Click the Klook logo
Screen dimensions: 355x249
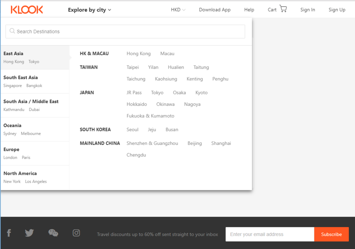coord(27,10)
